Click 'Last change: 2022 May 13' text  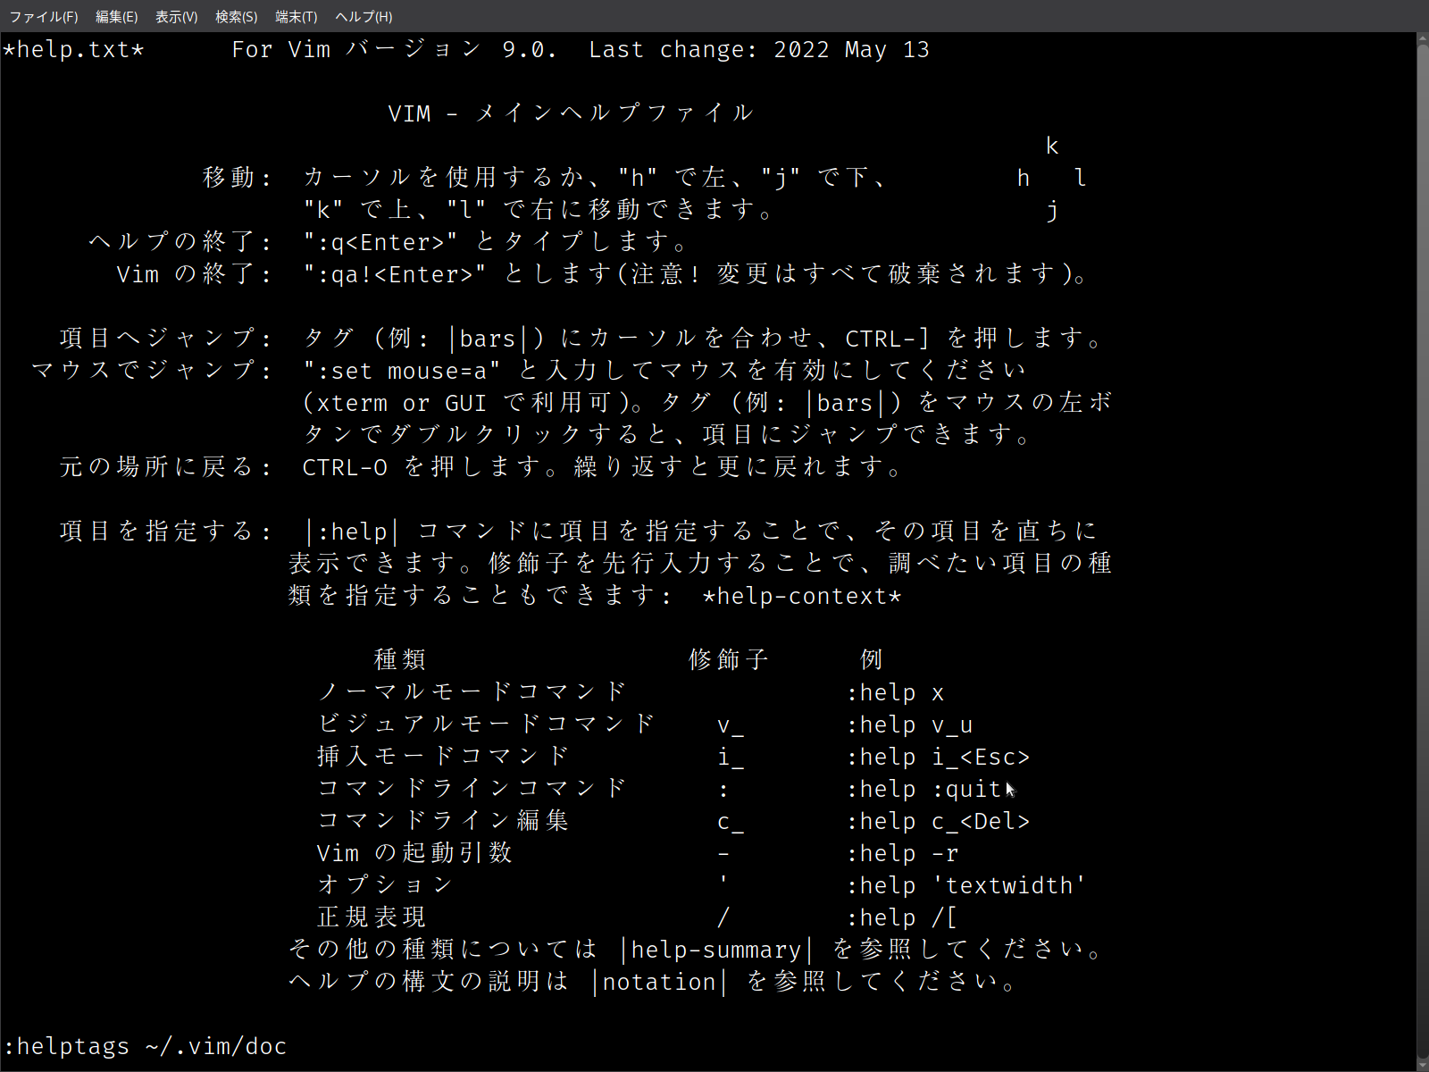click(759, 49)
